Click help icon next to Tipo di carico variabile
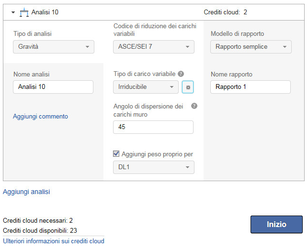Image resolution: width=308 pixels, height=249 pixels. [181, 74]
